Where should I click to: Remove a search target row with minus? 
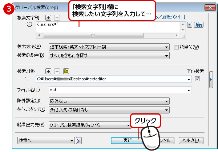tap(57, 71)
